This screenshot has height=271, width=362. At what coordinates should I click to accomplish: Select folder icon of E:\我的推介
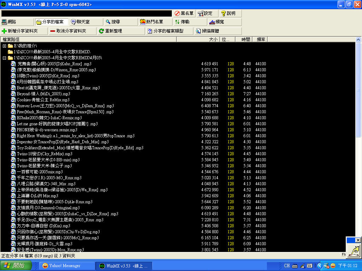click(10, 46)
